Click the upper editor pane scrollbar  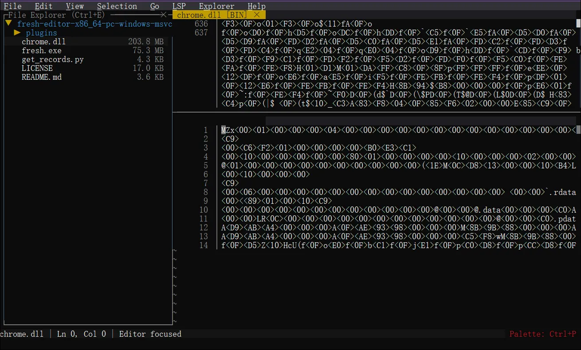pos(578,62)
